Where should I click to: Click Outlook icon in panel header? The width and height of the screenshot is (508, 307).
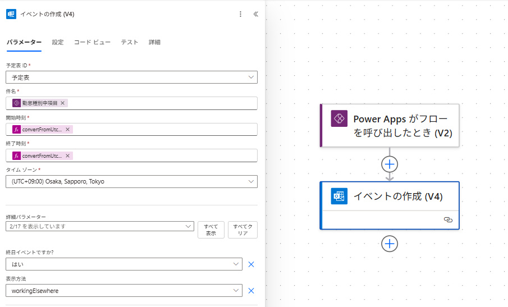11,14
